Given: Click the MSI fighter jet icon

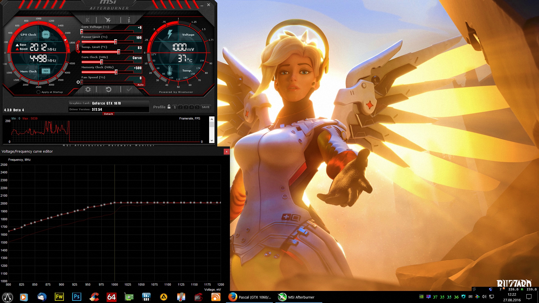Looking at the screenshot, I should point(108,20).
